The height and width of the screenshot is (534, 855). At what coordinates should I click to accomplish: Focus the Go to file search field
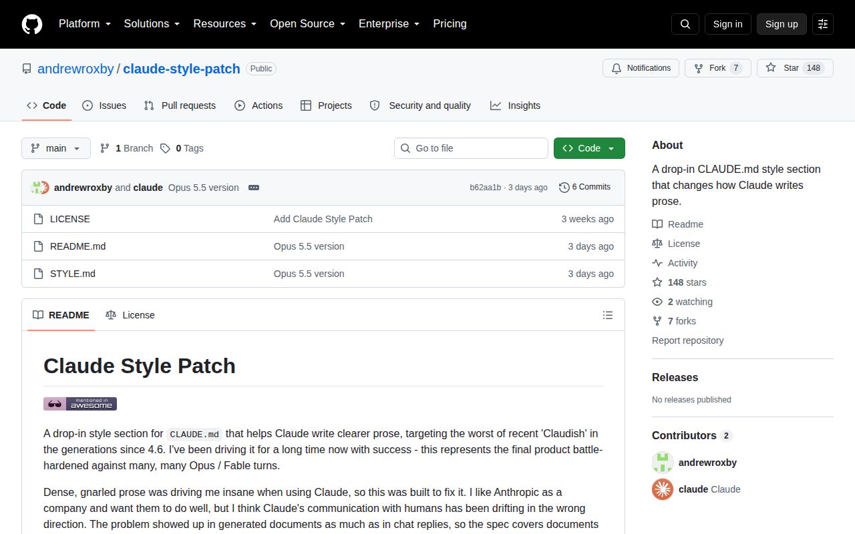pyautogui.click(x=471, y=148)
